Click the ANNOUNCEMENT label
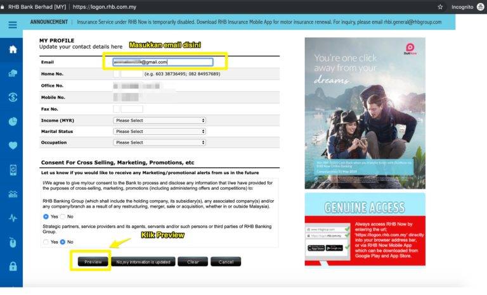487x295 pixels. pos(49,22)
